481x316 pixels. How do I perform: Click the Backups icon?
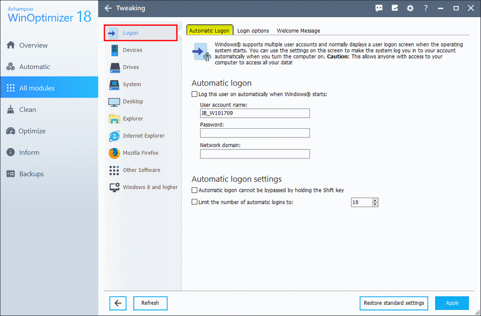pyautogui.click(x=11, y=174)
